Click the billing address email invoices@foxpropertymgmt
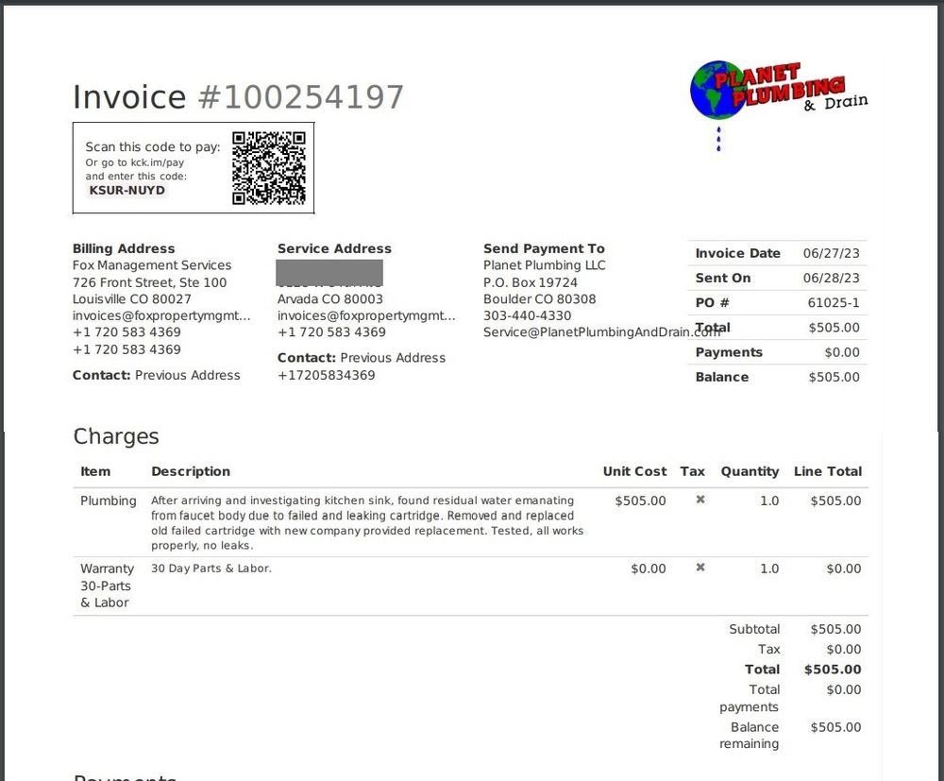The height and width of the screenshot is (781, 944). pyautogui.click(x=161, y=315)
